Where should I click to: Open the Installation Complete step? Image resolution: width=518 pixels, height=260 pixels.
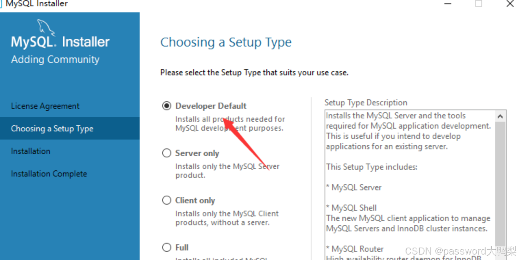[49, 174]
